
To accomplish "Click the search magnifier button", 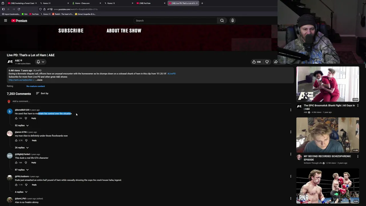I will point(222,21).
